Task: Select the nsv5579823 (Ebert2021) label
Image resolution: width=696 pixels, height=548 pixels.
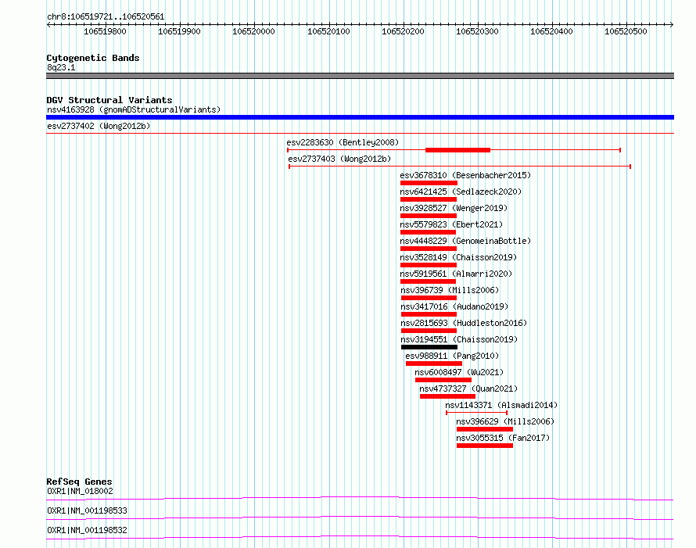Action: click(x=451, y=224)
